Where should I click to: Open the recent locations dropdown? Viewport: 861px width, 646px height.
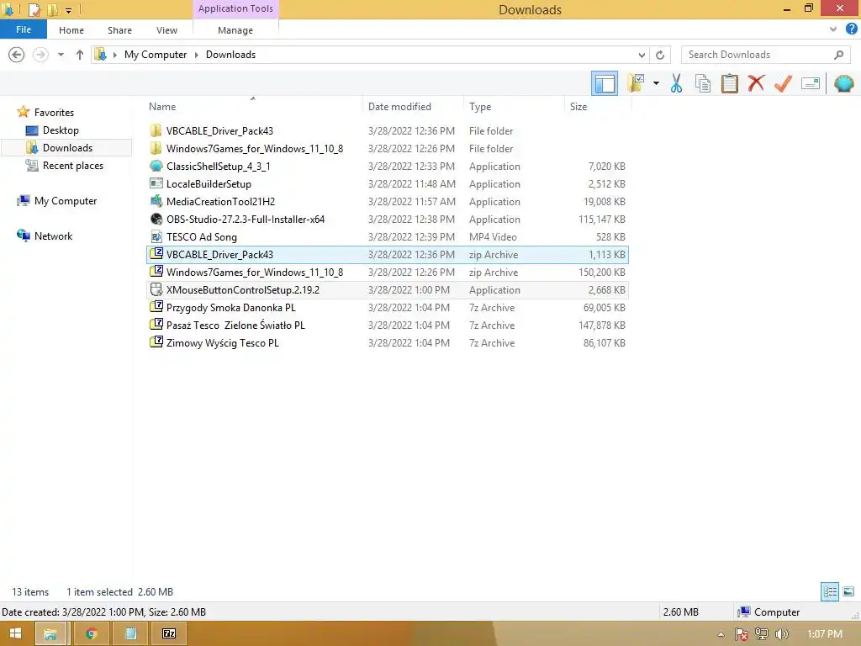pyautogui.click(x=61, y=55)
